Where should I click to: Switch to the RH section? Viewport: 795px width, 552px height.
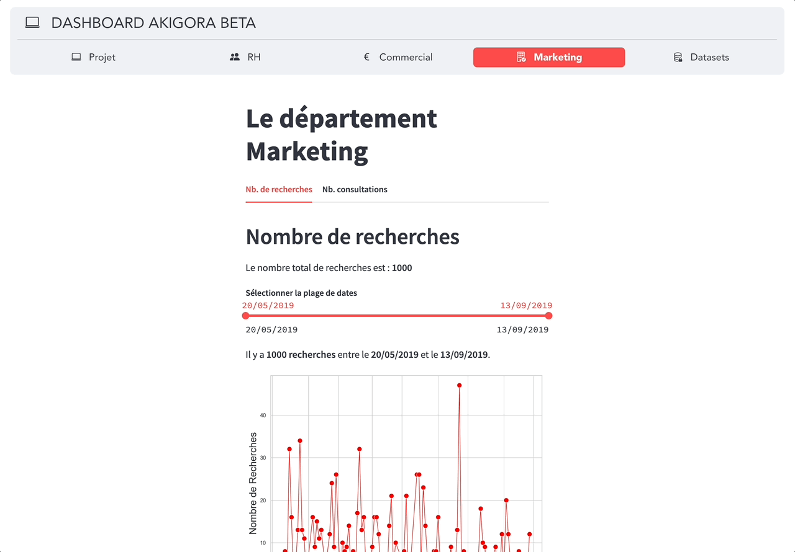pos(245,57)
